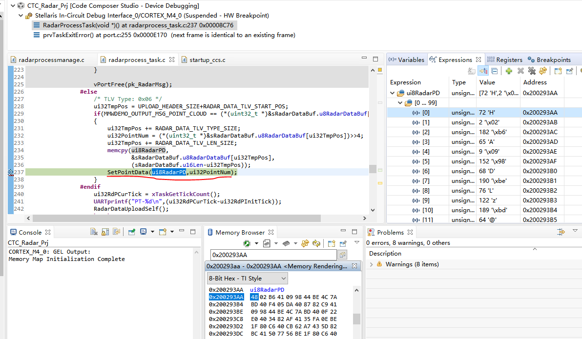
Task: Click gray document memory icon in Memory Browser
Action: (267, 243)
